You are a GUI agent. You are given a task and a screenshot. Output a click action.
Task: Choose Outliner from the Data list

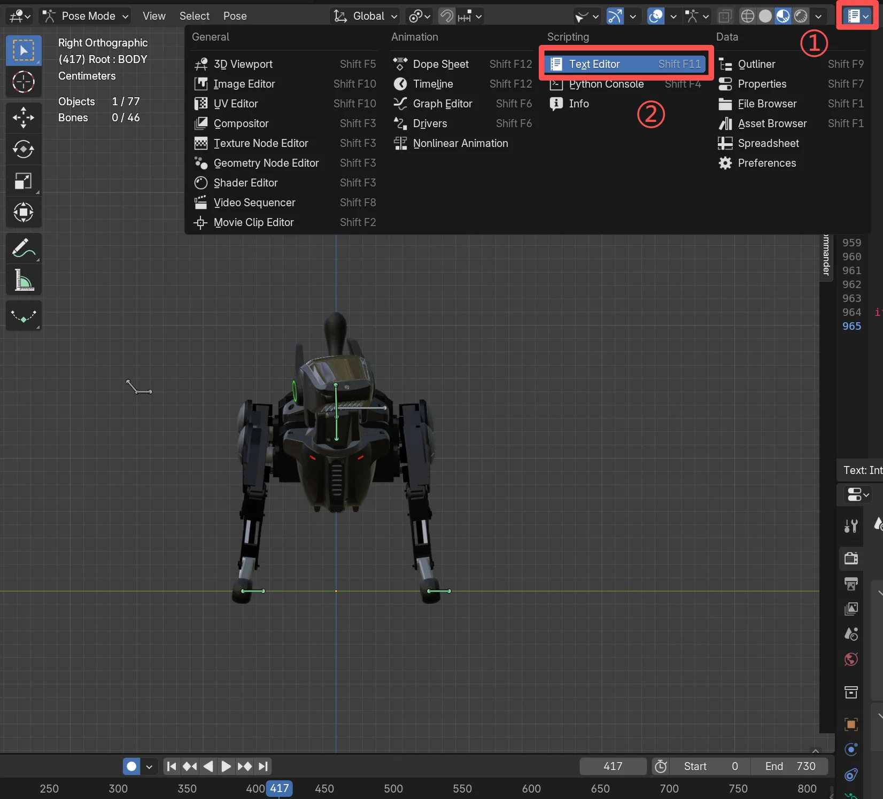click(x=791, y=64)
